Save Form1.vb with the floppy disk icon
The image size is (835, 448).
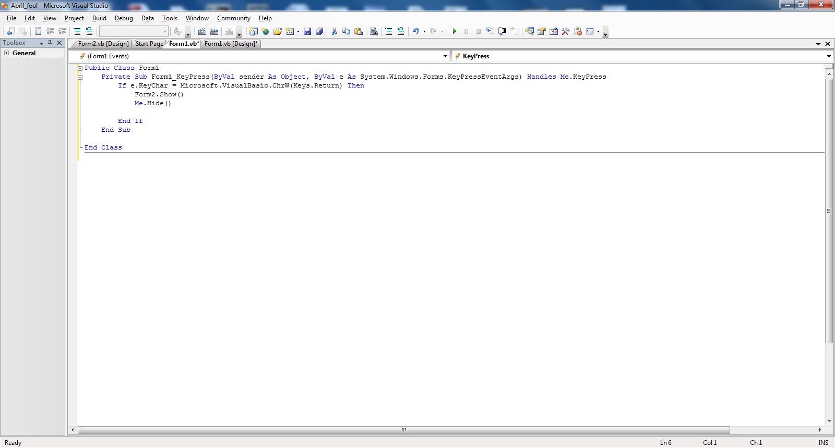pyautogui.click(x=307, y=31)
